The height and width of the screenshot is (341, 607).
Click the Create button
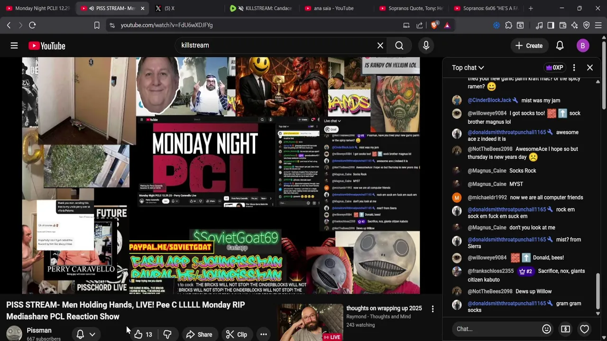(529, 45)
